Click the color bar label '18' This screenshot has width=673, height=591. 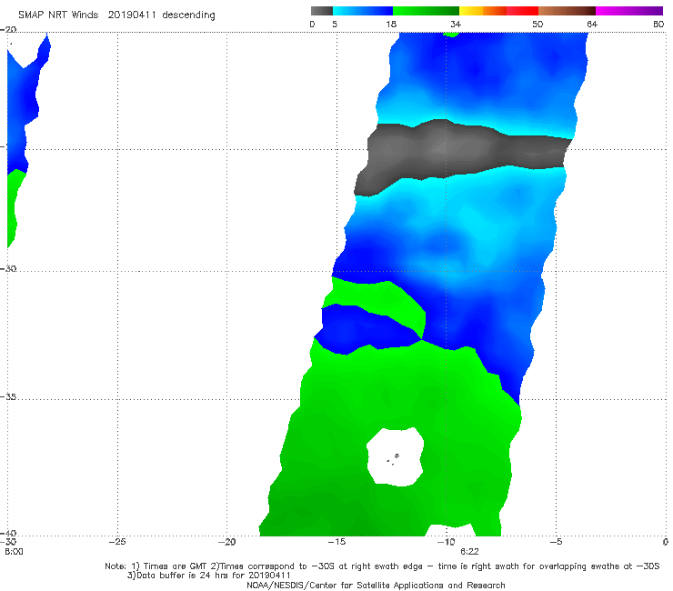391,24
